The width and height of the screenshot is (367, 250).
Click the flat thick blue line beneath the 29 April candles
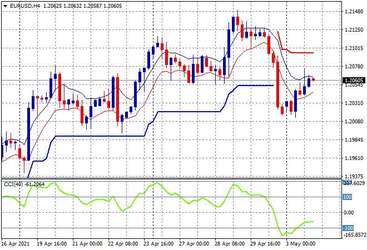pyautogui.click(x=256, y=86)
